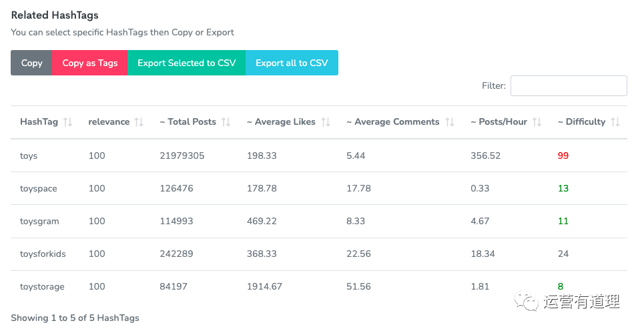The height and width of the screenshot is (329, 640).
Task: Click the Export all to CSV button
Action: (292, 63)
